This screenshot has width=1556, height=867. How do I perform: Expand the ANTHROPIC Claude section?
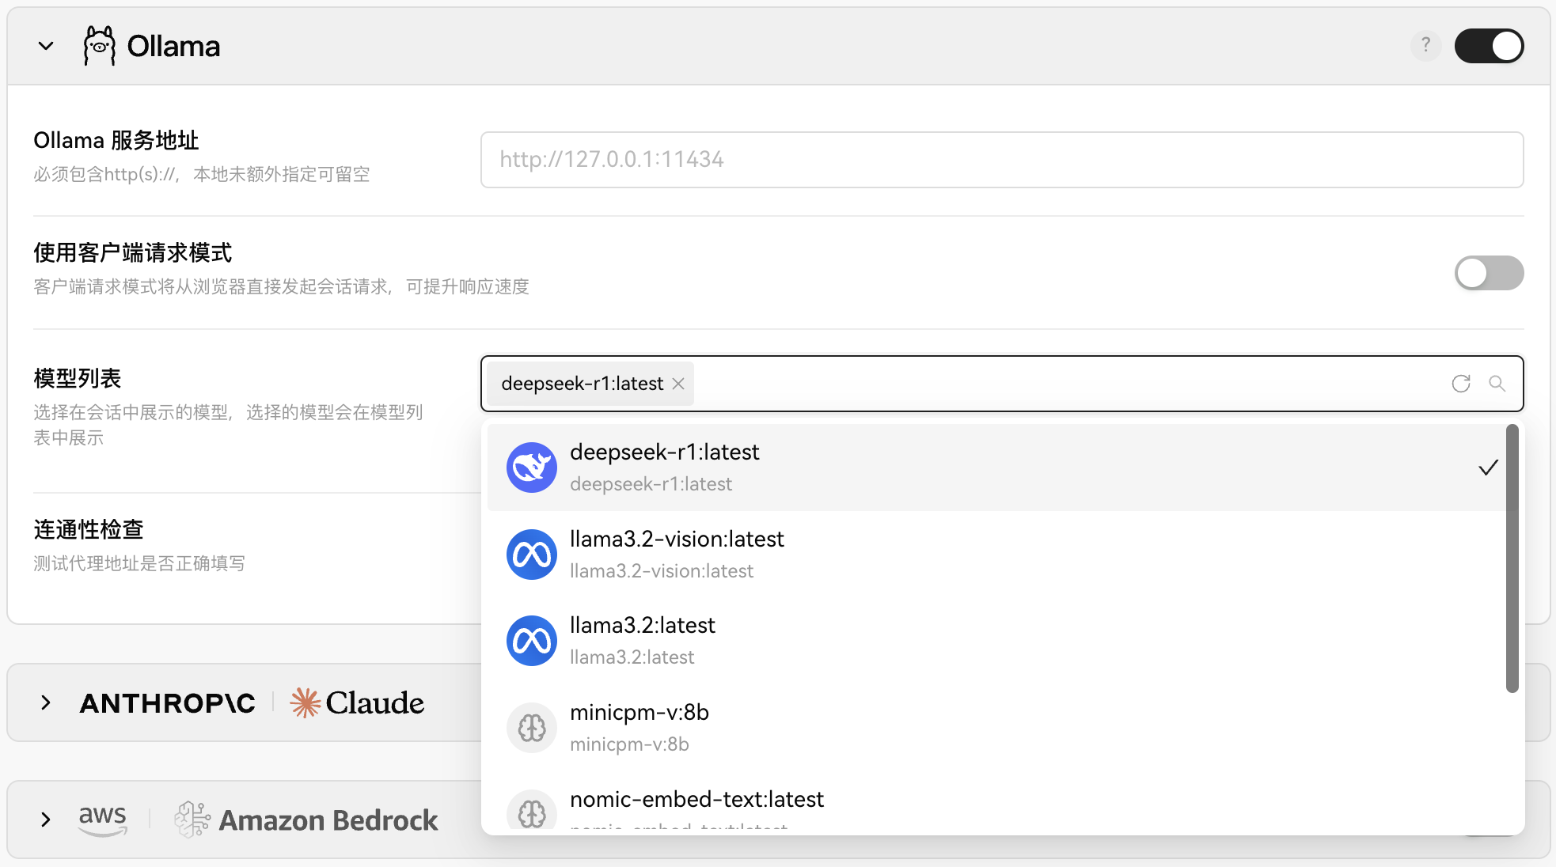[x=45, y=702]
